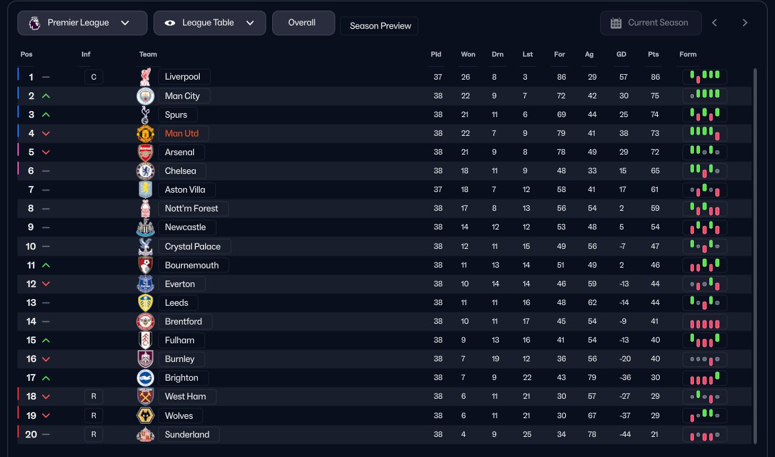Click the Spurs cockerel crest
This screenshot has width=775, height=457.
coord(145,114)
